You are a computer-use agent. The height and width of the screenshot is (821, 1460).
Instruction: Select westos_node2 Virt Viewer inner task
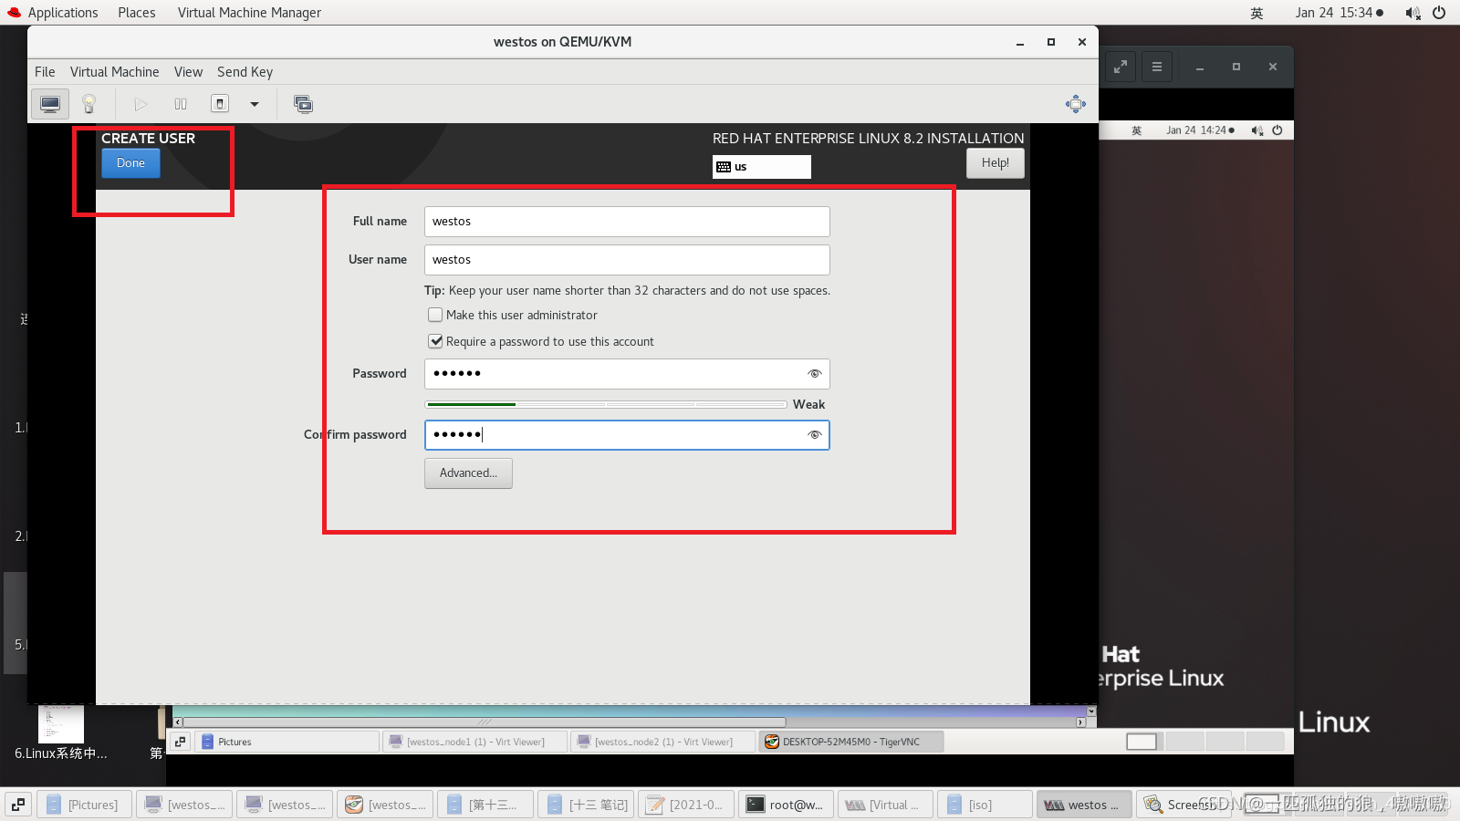(x=663, y=742)
